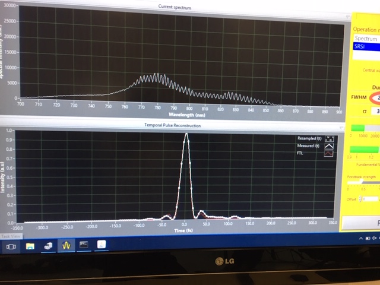Viewport: 380px width, 285px height.
Task: Click Resampled I(t) legend plot sample
Action: pyautogui.click(x=329, y=139)
